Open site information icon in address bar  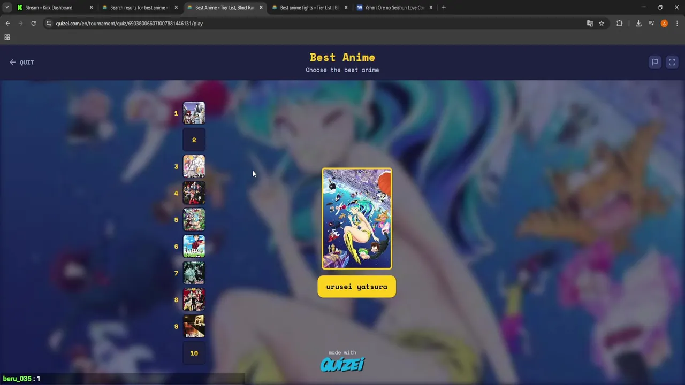[49, 24]
